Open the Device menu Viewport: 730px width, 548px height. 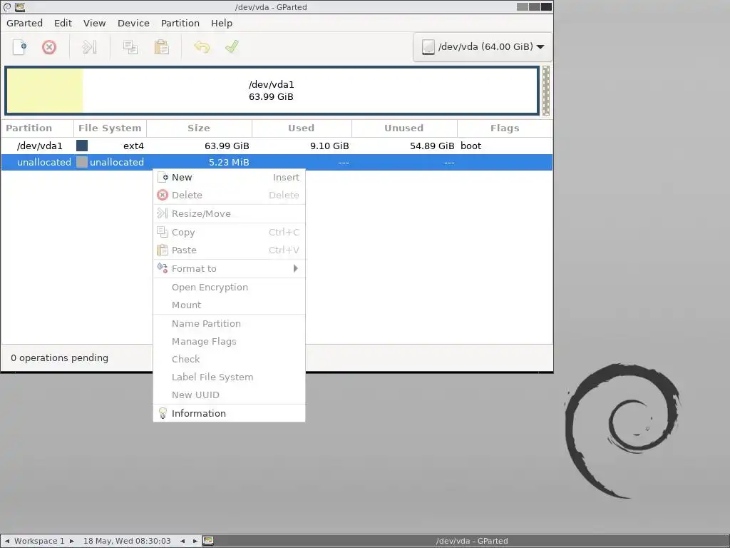(x=133, y=23)
